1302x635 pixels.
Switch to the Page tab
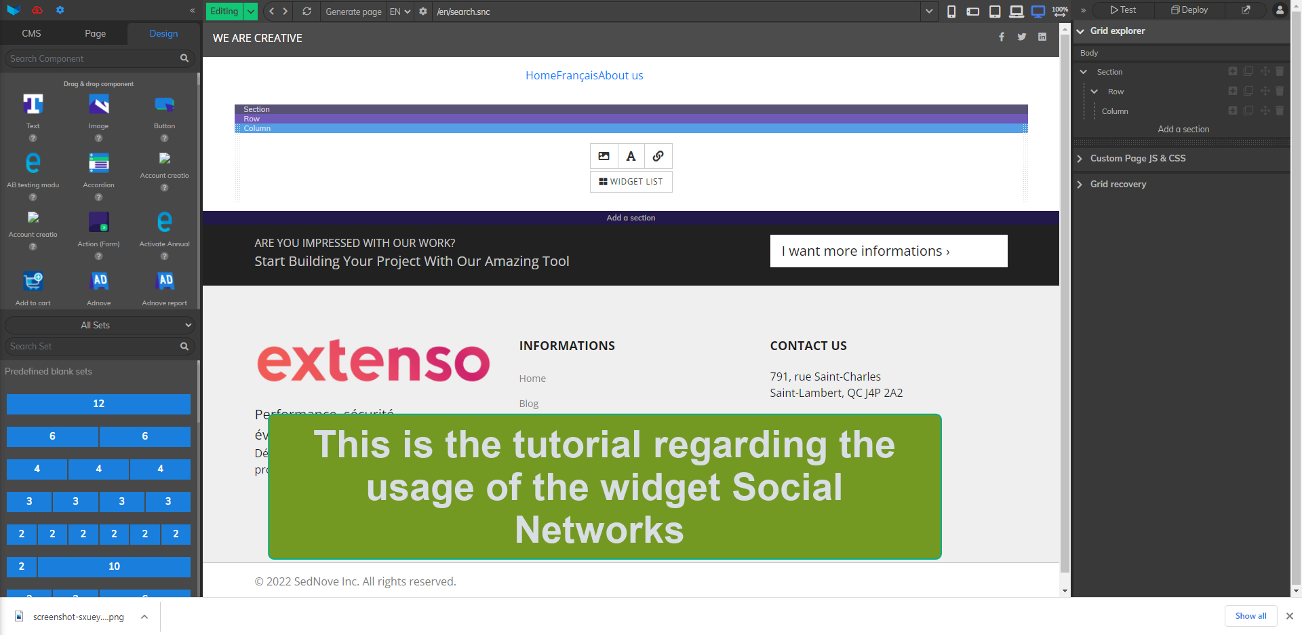click(95, 33)
